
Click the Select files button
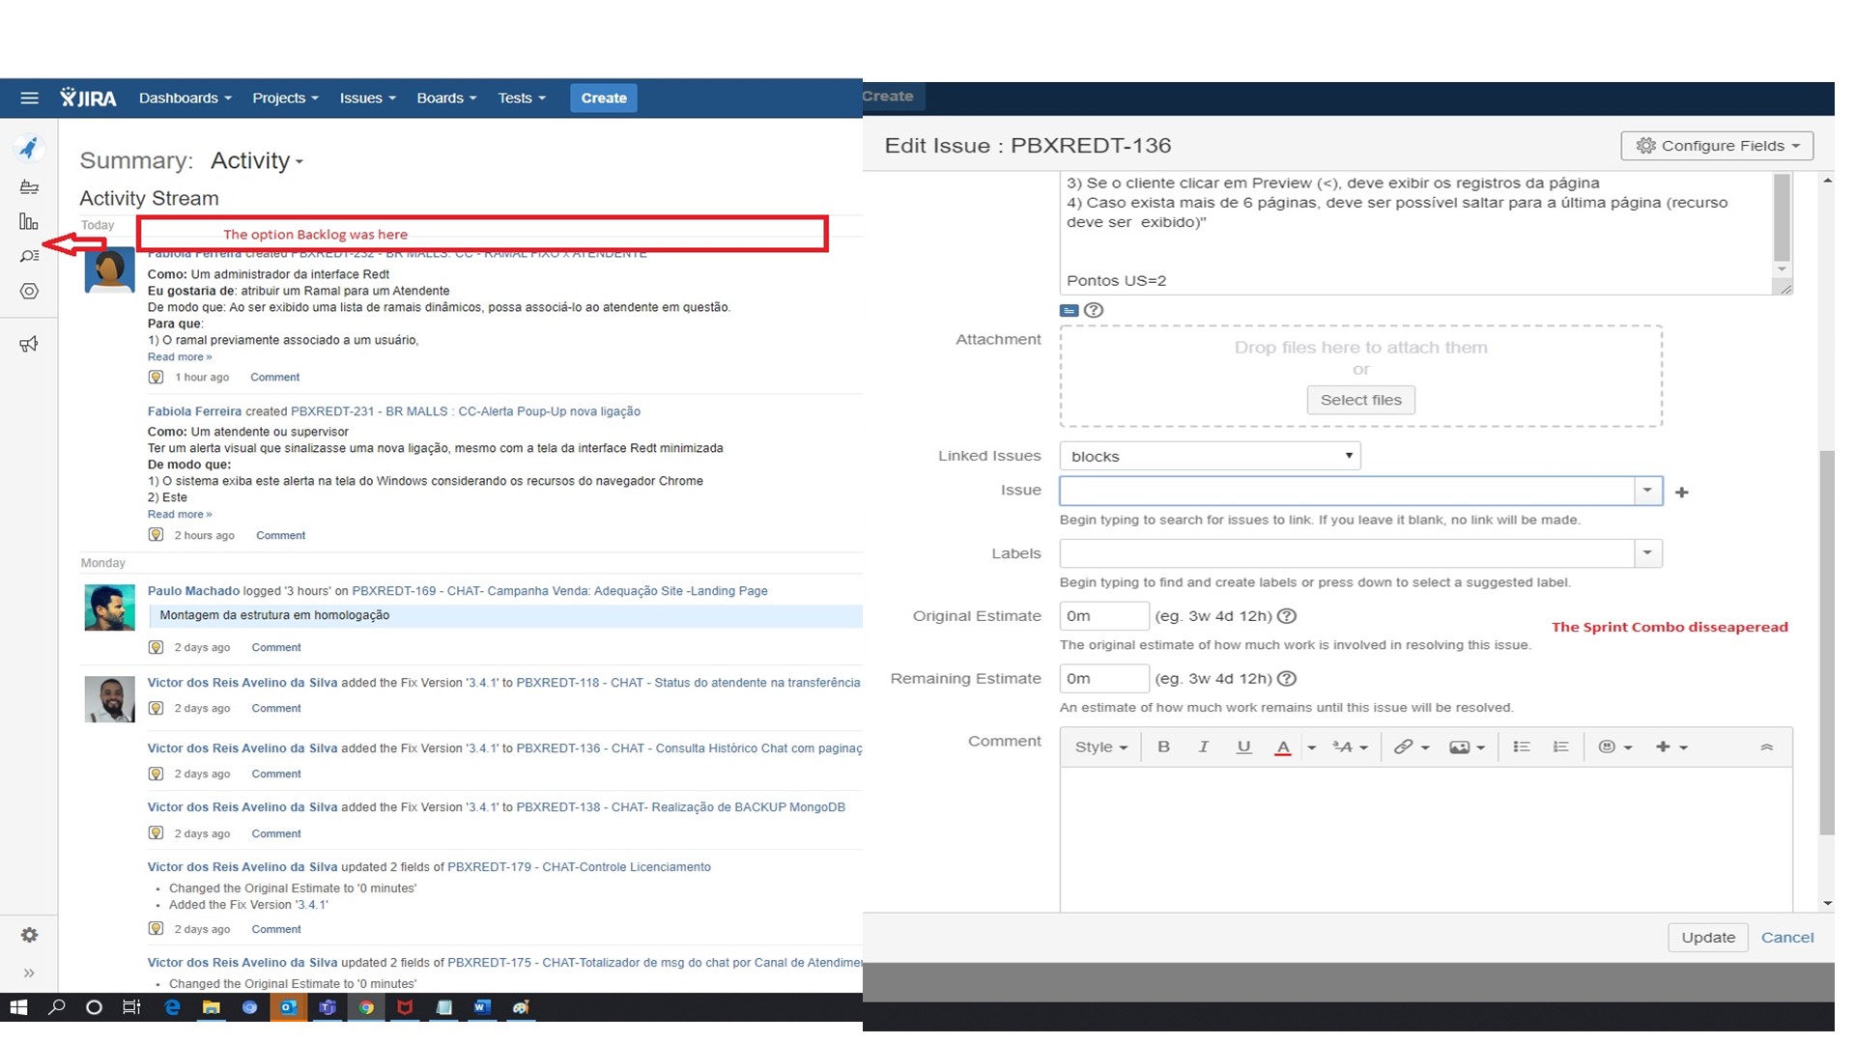(1360, 400)
